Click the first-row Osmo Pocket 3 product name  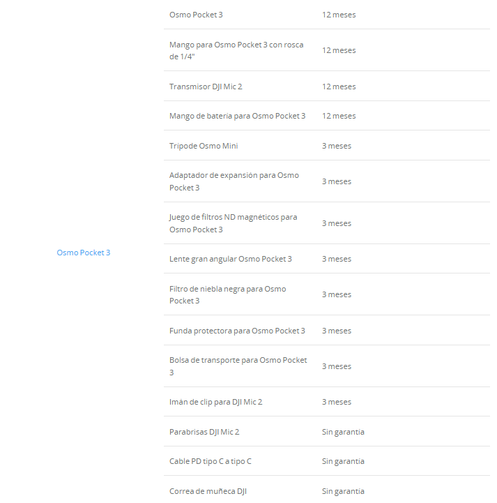point(196,15)
